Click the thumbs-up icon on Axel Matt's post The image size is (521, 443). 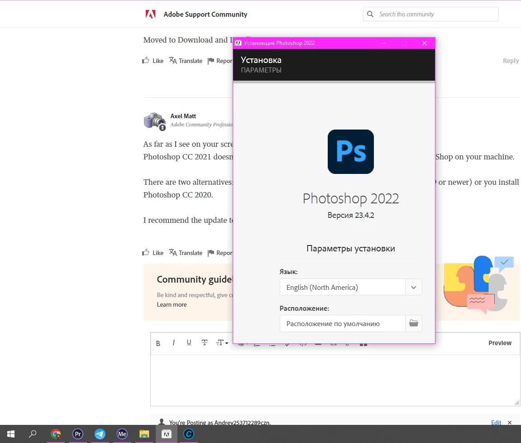pos(146,252)
